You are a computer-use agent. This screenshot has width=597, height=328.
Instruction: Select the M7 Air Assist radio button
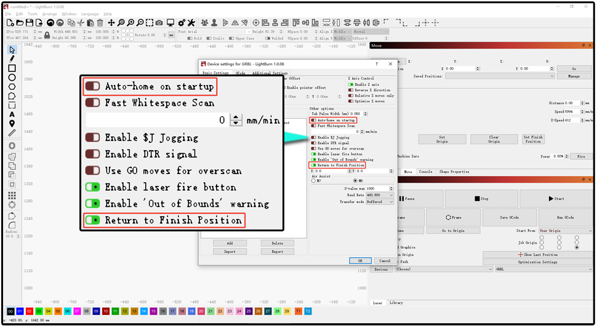(313, 181)
